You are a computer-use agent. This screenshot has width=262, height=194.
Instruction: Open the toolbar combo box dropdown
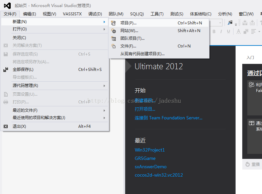coord(220,23)
